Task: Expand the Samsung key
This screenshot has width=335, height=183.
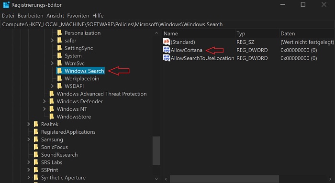Action: pos(29,139)
